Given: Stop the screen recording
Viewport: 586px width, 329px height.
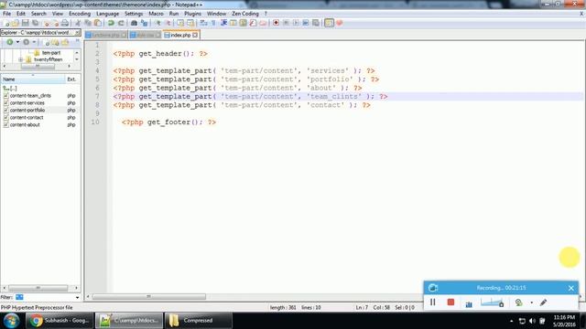Looking at the screenshot, I should [x=450, y=302].
